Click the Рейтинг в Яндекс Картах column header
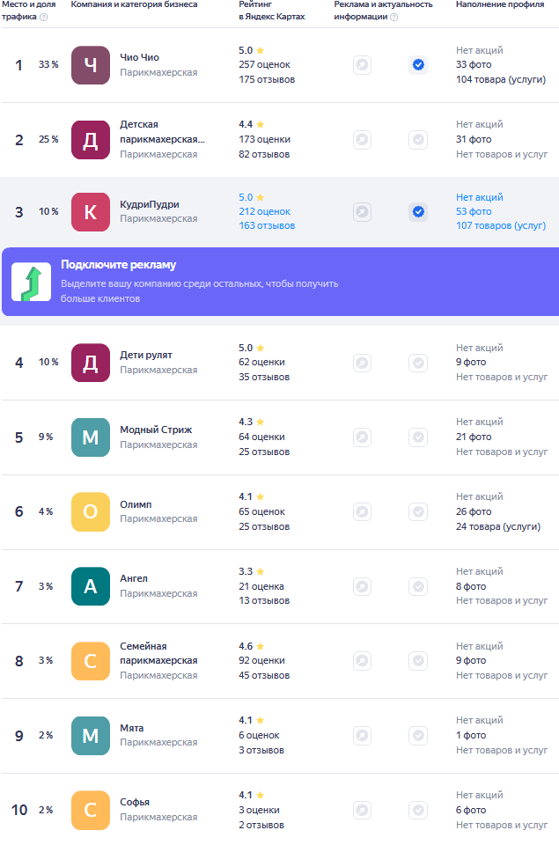This screenshot has height=845, width=559. click(272, 11)
